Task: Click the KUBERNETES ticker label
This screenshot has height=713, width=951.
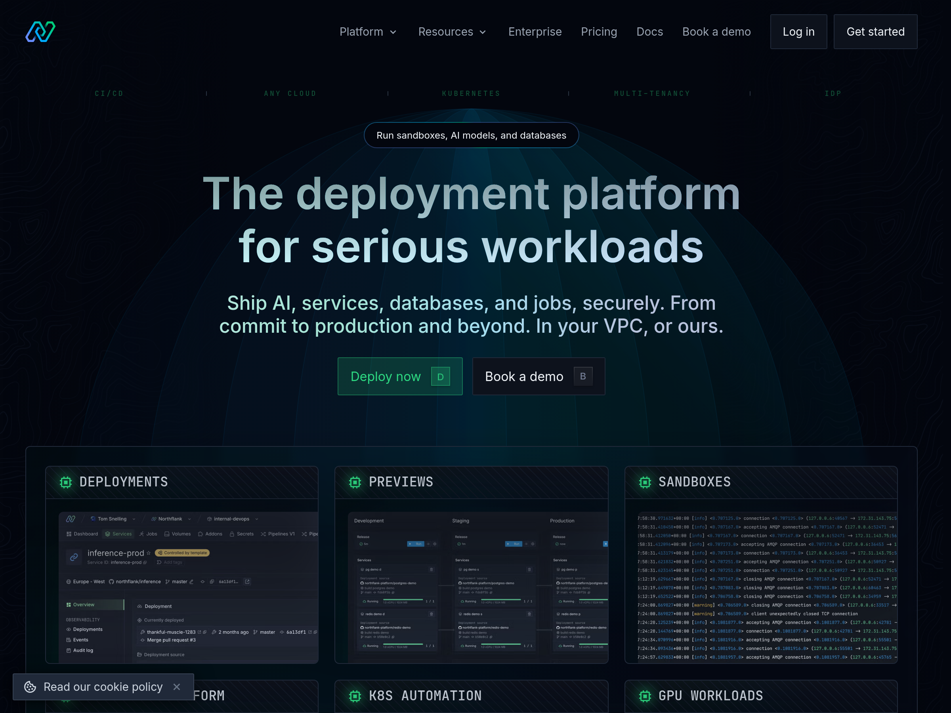Action: [x=471, y=93]
